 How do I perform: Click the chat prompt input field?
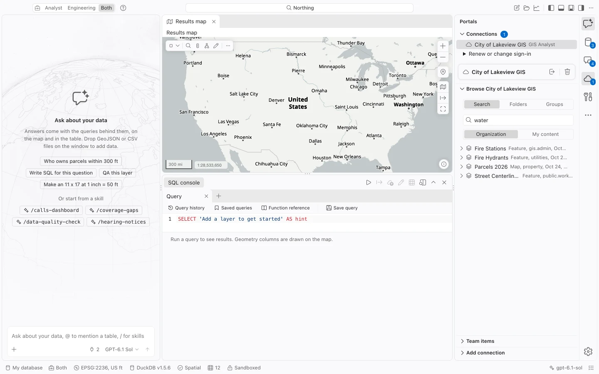(81, 336)
